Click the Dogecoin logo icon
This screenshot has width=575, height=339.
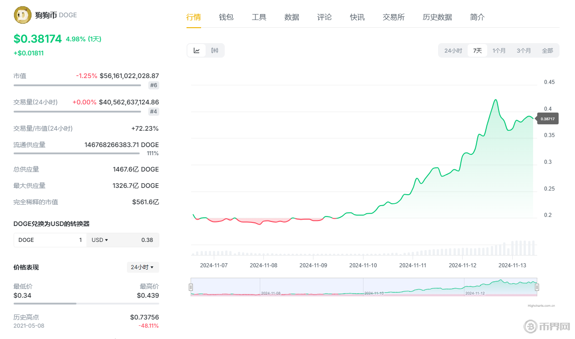point(22,15)
